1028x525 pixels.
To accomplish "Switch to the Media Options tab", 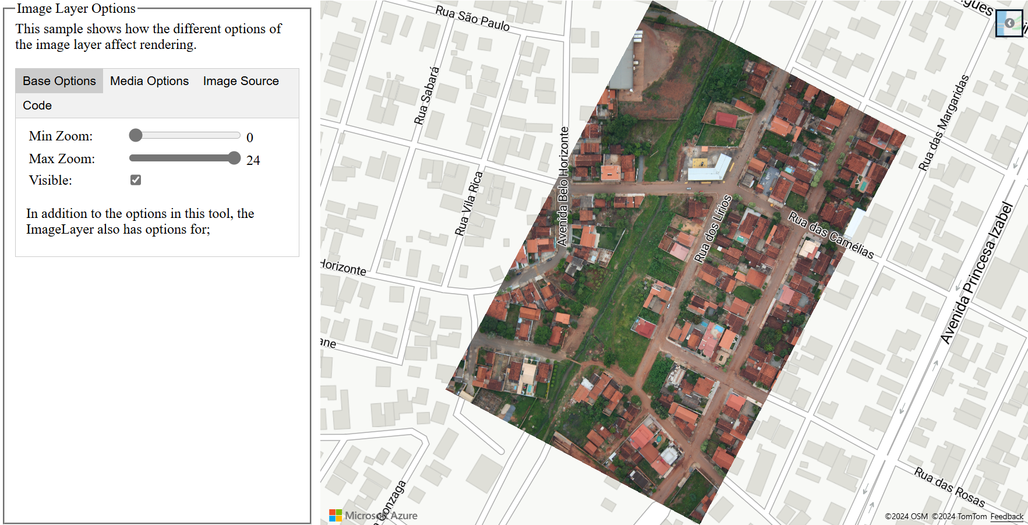I will (x=149, y=81).
